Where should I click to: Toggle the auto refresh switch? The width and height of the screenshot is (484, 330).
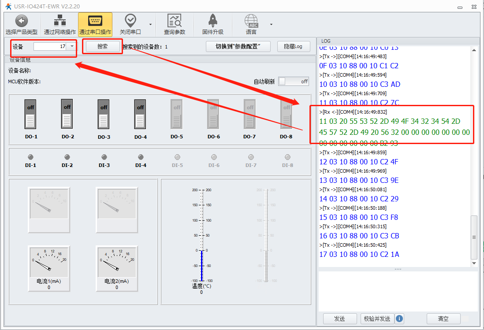(293, 82)
